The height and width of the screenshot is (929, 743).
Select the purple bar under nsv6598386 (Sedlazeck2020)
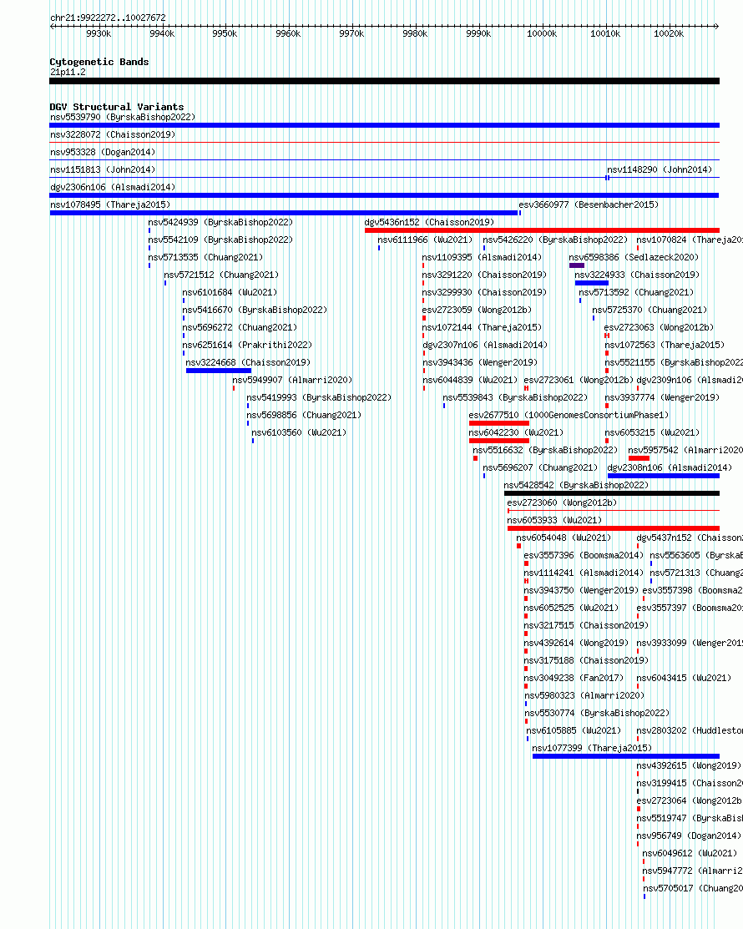577,265
